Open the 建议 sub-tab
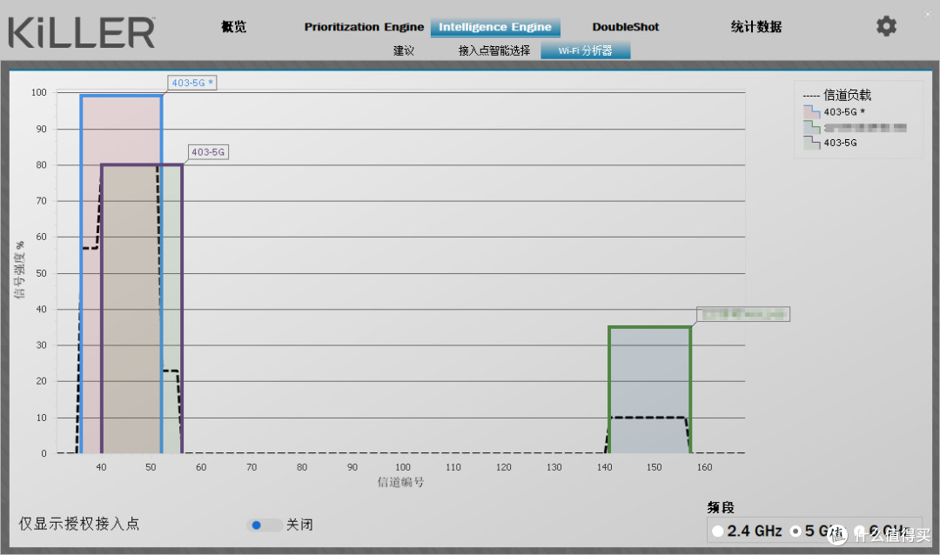The image size is (940, 555). [x=404, y=50]
